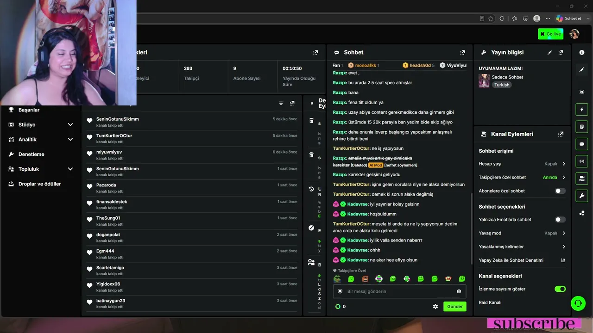The width and height of the screenshot is (593, 333).
Task: Click the Pacaroda follow entry
Action: 192,188
